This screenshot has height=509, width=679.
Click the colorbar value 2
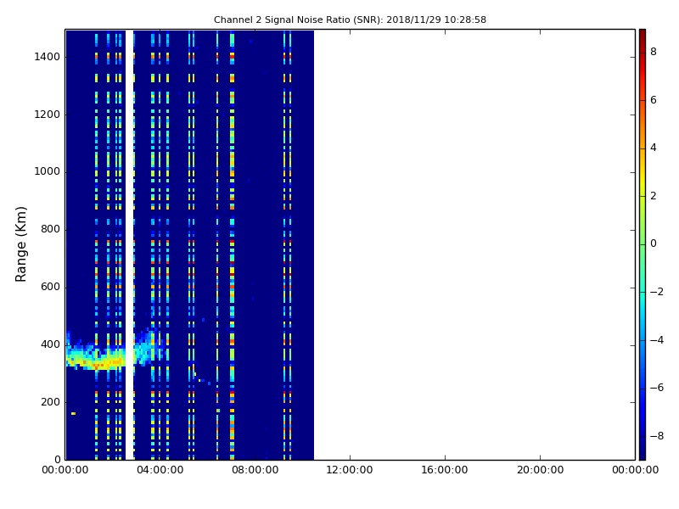(x=654, y=196)
